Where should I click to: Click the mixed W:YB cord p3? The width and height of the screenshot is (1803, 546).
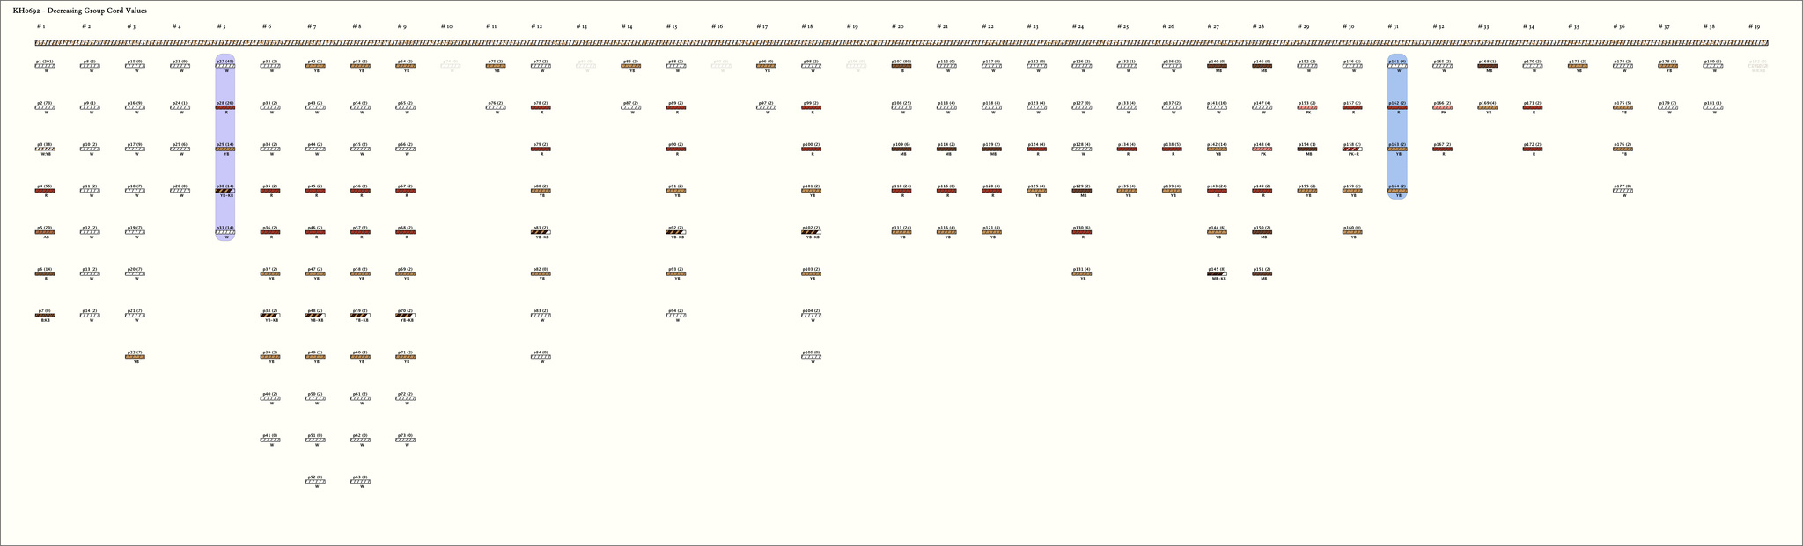[45, 149]
